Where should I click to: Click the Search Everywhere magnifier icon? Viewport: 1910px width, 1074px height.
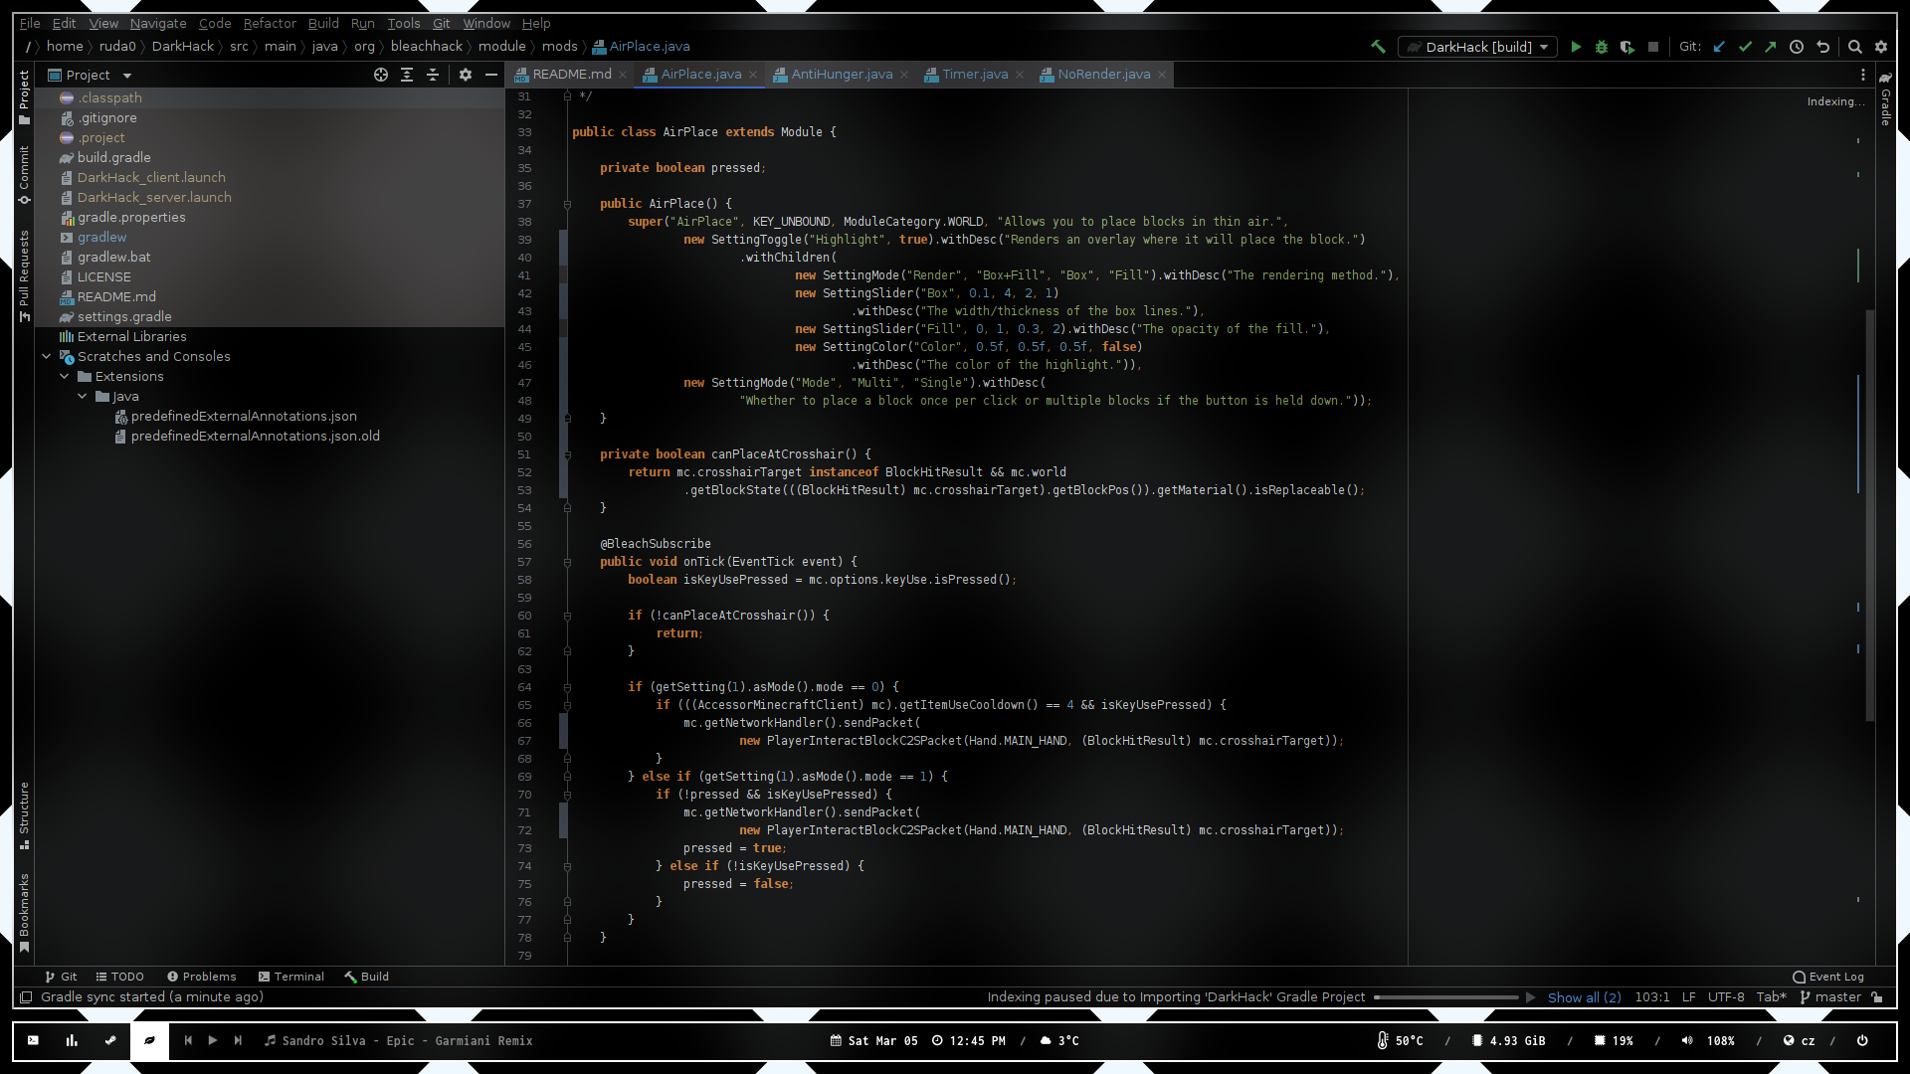(x=1855, y=47)
